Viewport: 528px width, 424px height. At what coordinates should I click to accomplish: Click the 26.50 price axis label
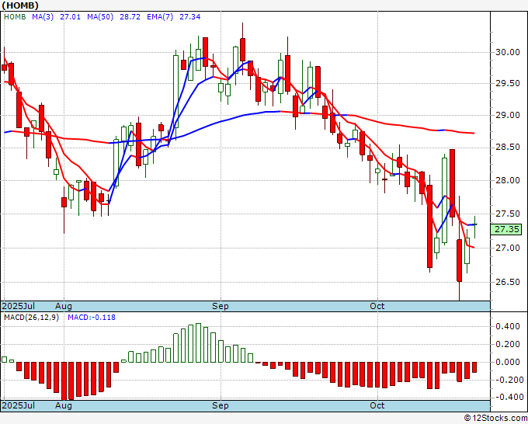(508, 282)
